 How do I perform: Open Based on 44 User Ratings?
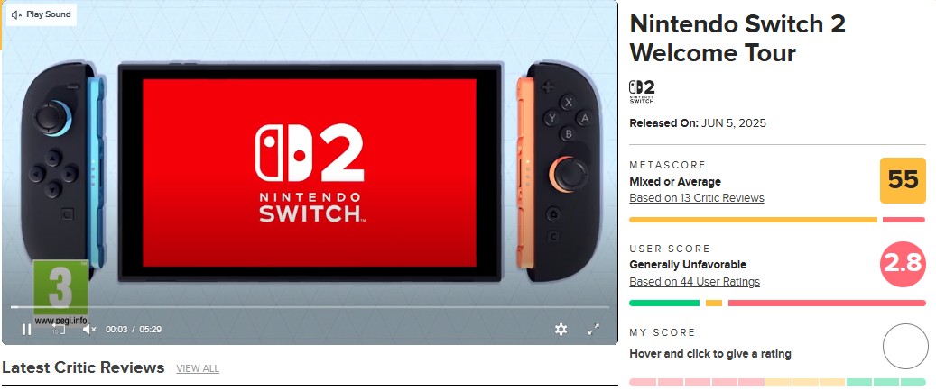point(694,282)
